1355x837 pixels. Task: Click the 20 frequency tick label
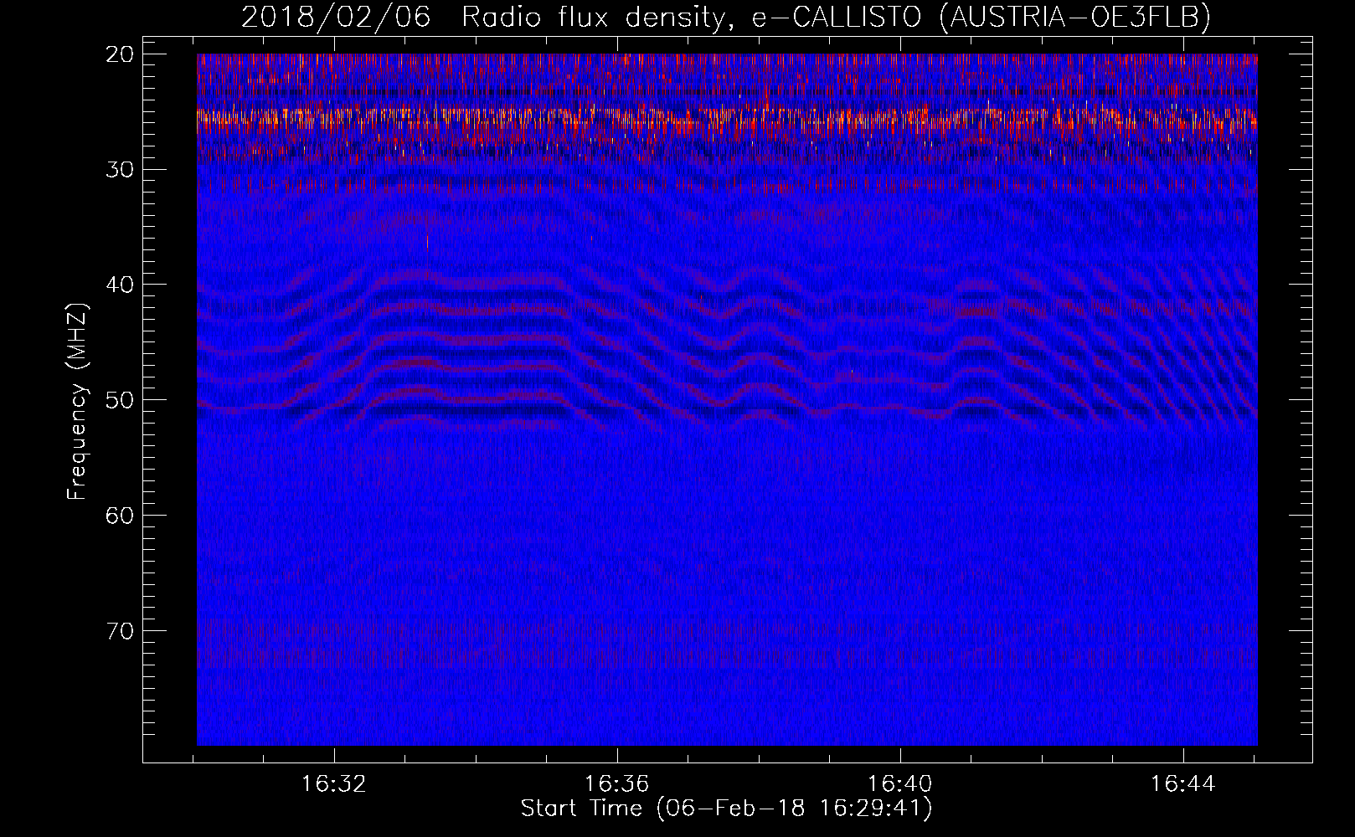click(121, 54)
